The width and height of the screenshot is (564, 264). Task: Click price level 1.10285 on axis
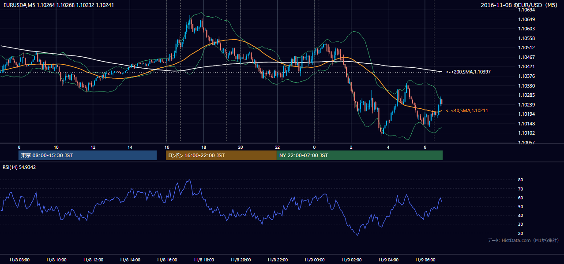tap(526, 95)
